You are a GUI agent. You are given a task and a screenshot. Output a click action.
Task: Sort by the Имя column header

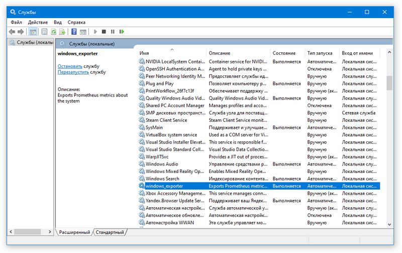coord(172,53)
